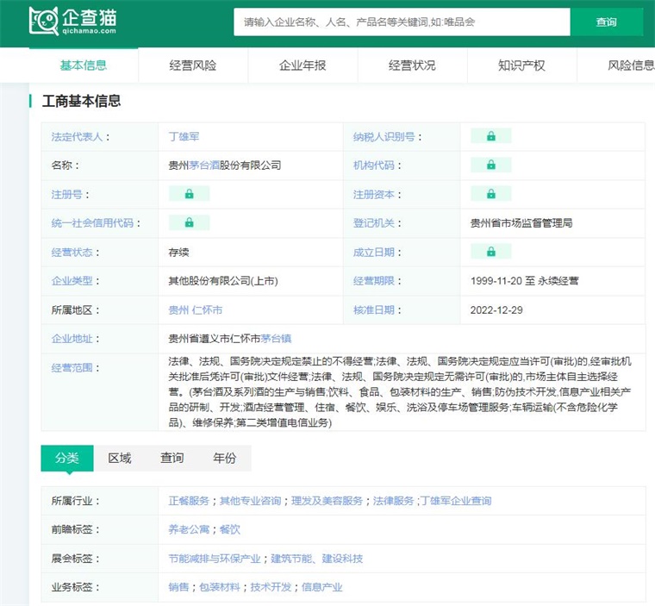Select the 年份 filter tab
Screen dimensions: 655x606
pos(224,459)
